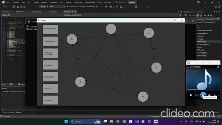The height and width of the screenshot is (125, 222).
Task: Open the Тест menu
Action: point(61,2)
